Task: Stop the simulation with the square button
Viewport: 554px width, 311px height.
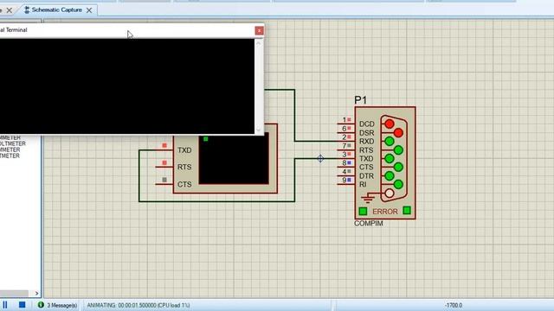Action: pyautogui.click(x=22, y=305)
